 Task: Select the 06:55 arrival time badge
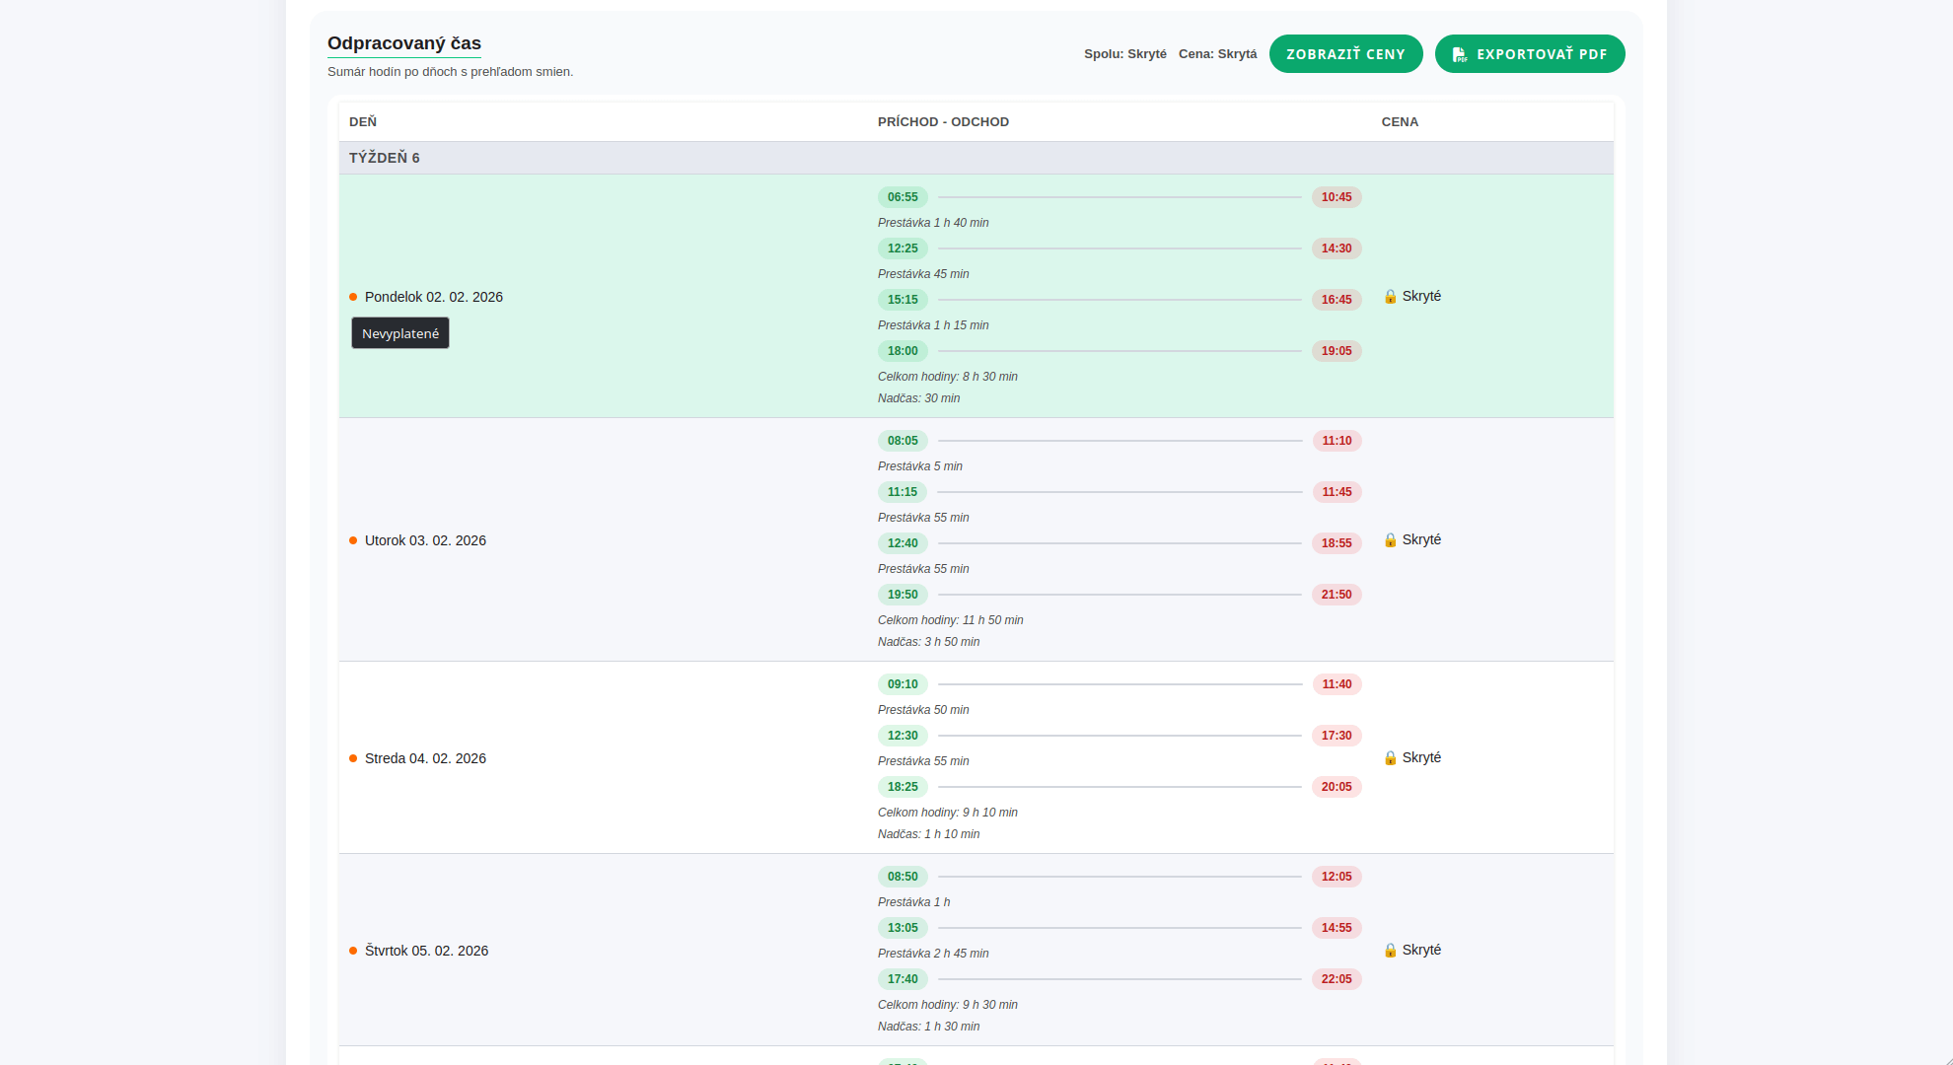[x=903, y=197]
